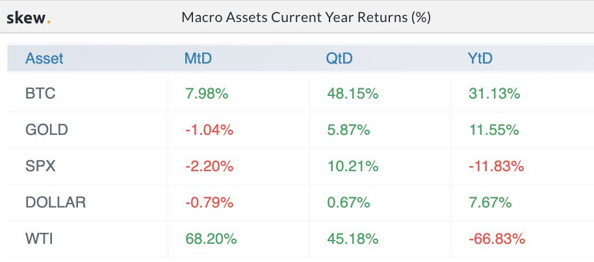This screenshot has height=262, width=594.
Task: Select the BTC asset row label
Action: point(40,94)
